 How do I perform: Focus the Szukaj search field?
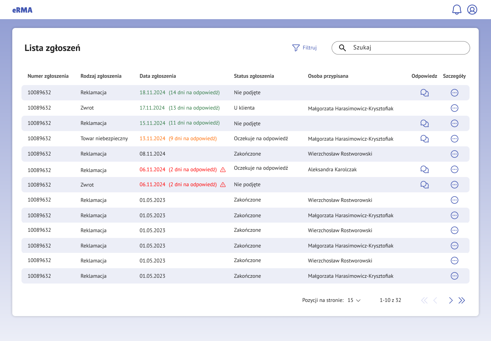click(x=407, y=48)
